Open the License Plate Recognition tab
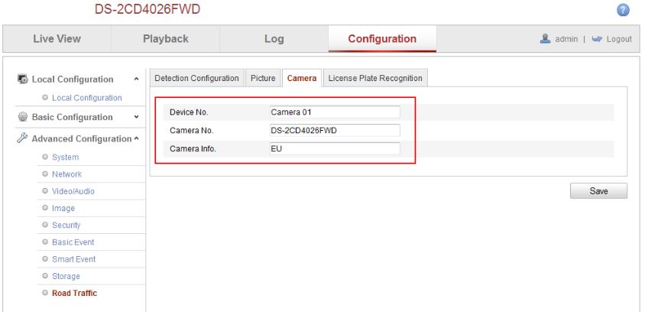645x312 pixels. pos(375,78)
